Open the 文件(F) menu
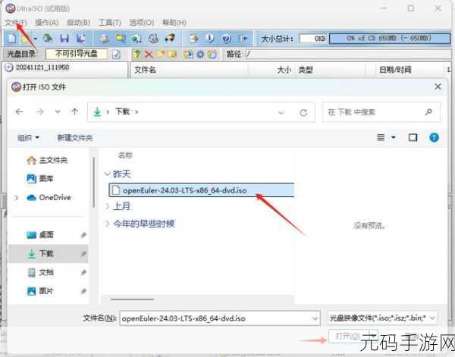This screenshot has height=357, width=455. coord(16,22)
